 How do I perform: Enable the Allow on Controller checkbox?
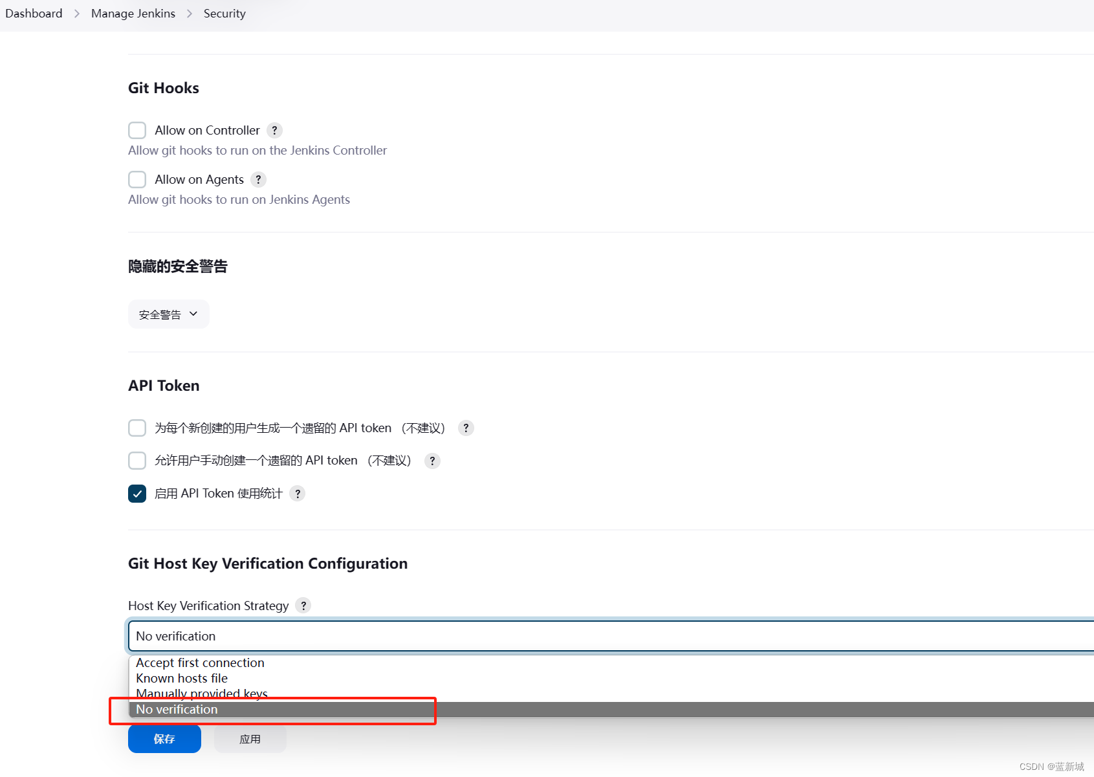click(137, 130)
